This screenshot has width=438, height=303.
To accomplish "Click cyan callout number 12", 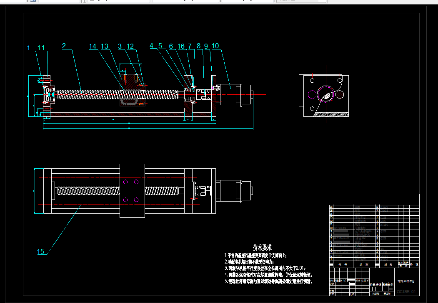I will (130, 47).
